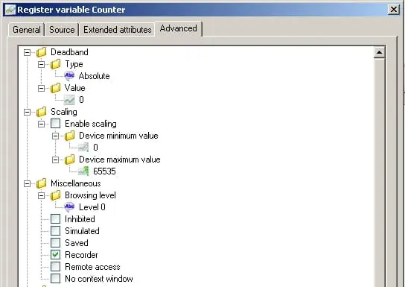
Task: Click the Miscellaneous folder icon
Action: 42,183
